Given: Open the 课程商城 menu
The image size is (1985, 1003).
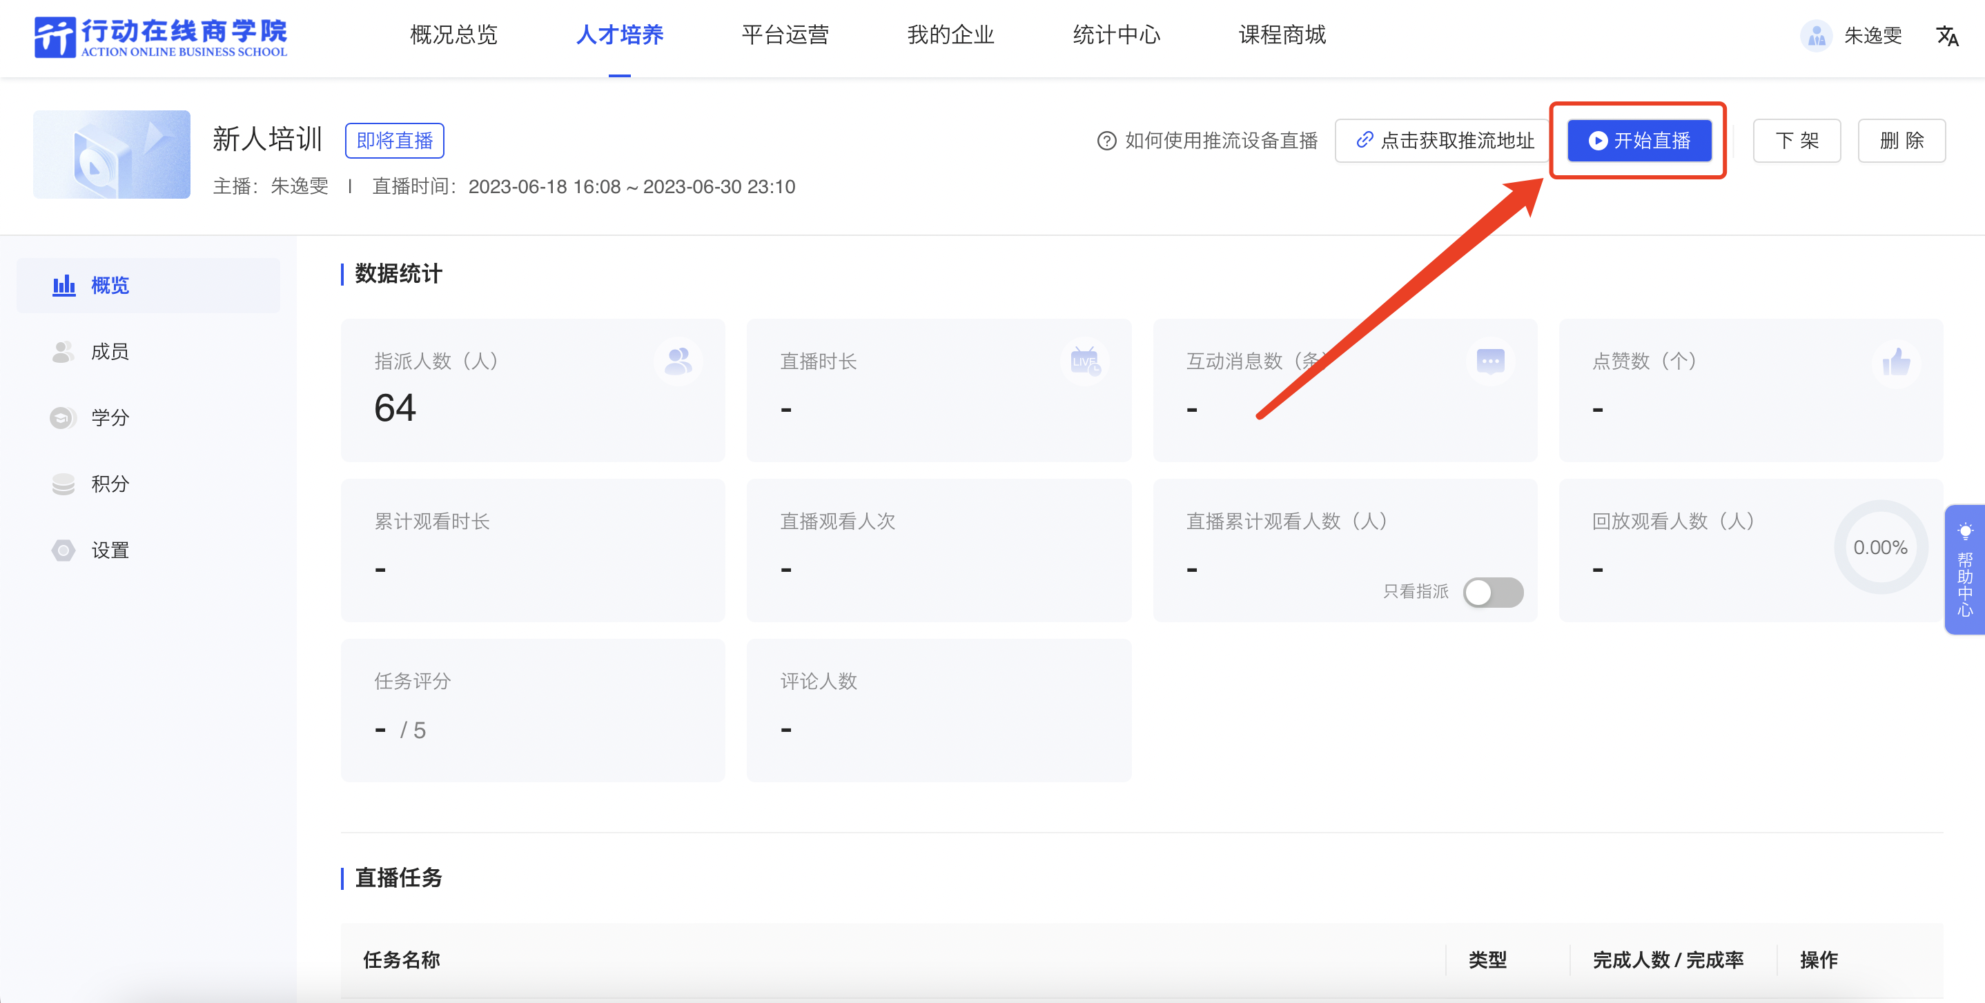Looking at the screenshot, I should tap(1282, 35).
